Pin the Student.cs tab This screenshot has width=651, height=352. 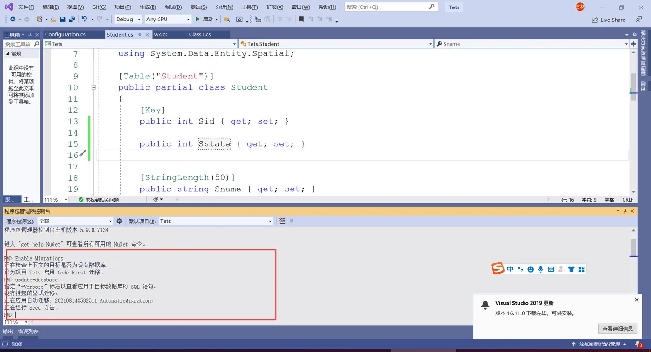click(140, 34)
